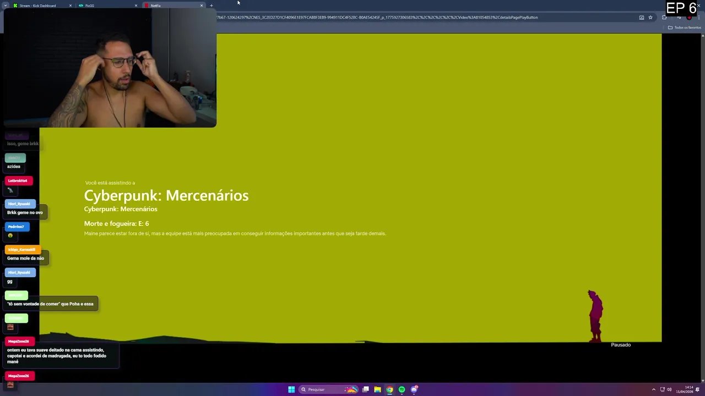Close the Netflix tab
Image resolution: width=705 pixels, height=396 pixels.
(x=202, y=5)
